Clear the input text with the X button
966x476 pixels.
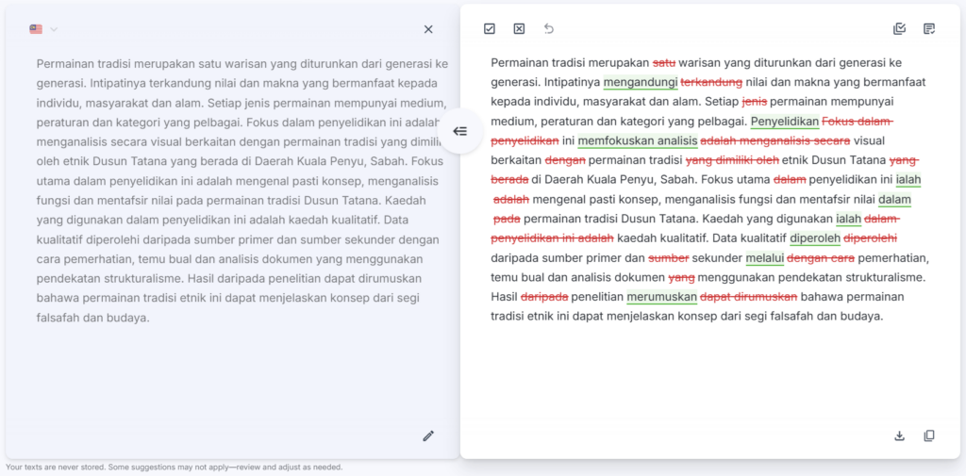428,29
